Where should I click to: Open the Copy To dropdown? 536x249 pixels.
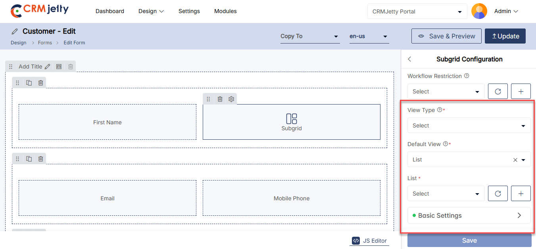pyautogui.click(x=309, y=36)
